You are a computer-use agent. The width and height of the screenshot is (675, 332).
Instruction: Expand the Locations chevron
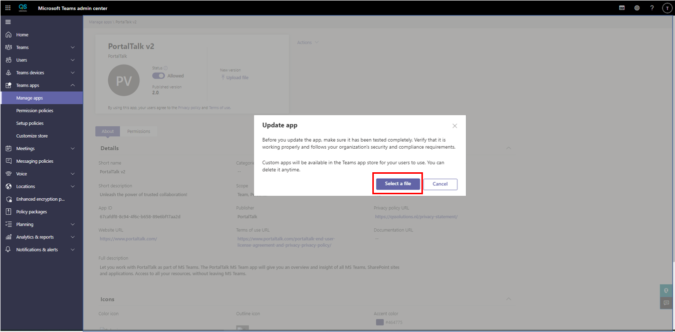coord(73,186)
